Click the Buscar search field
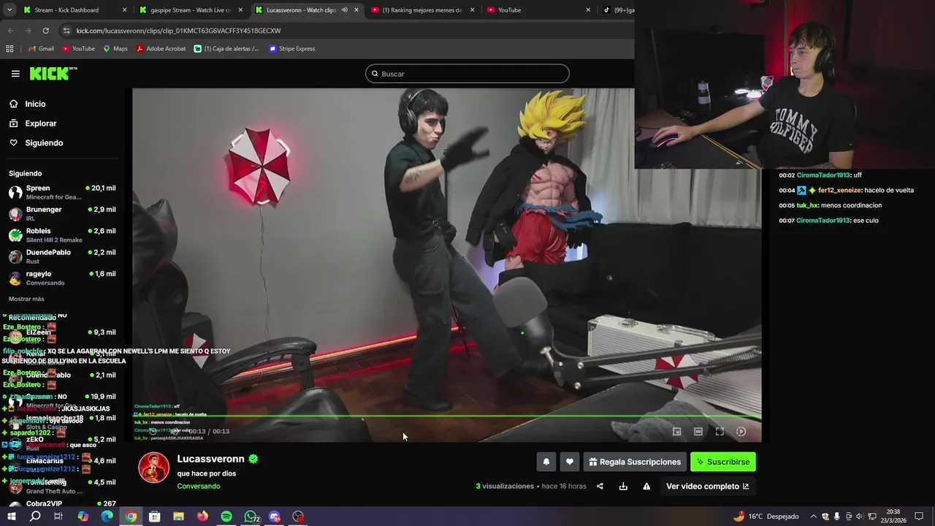Viewport: 935px width, 526px height. 467,74
